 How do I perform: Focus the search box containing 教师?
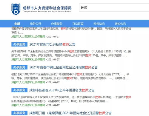[x=114, y=8]
